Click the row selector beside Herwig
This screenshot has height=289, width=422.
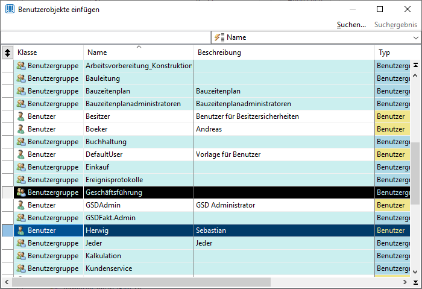[8, 230]
